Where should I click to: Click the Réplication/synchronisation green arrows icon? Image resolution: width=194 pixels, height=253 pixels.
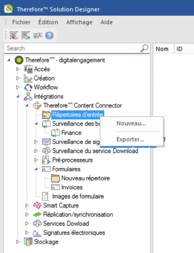point(37,215)
